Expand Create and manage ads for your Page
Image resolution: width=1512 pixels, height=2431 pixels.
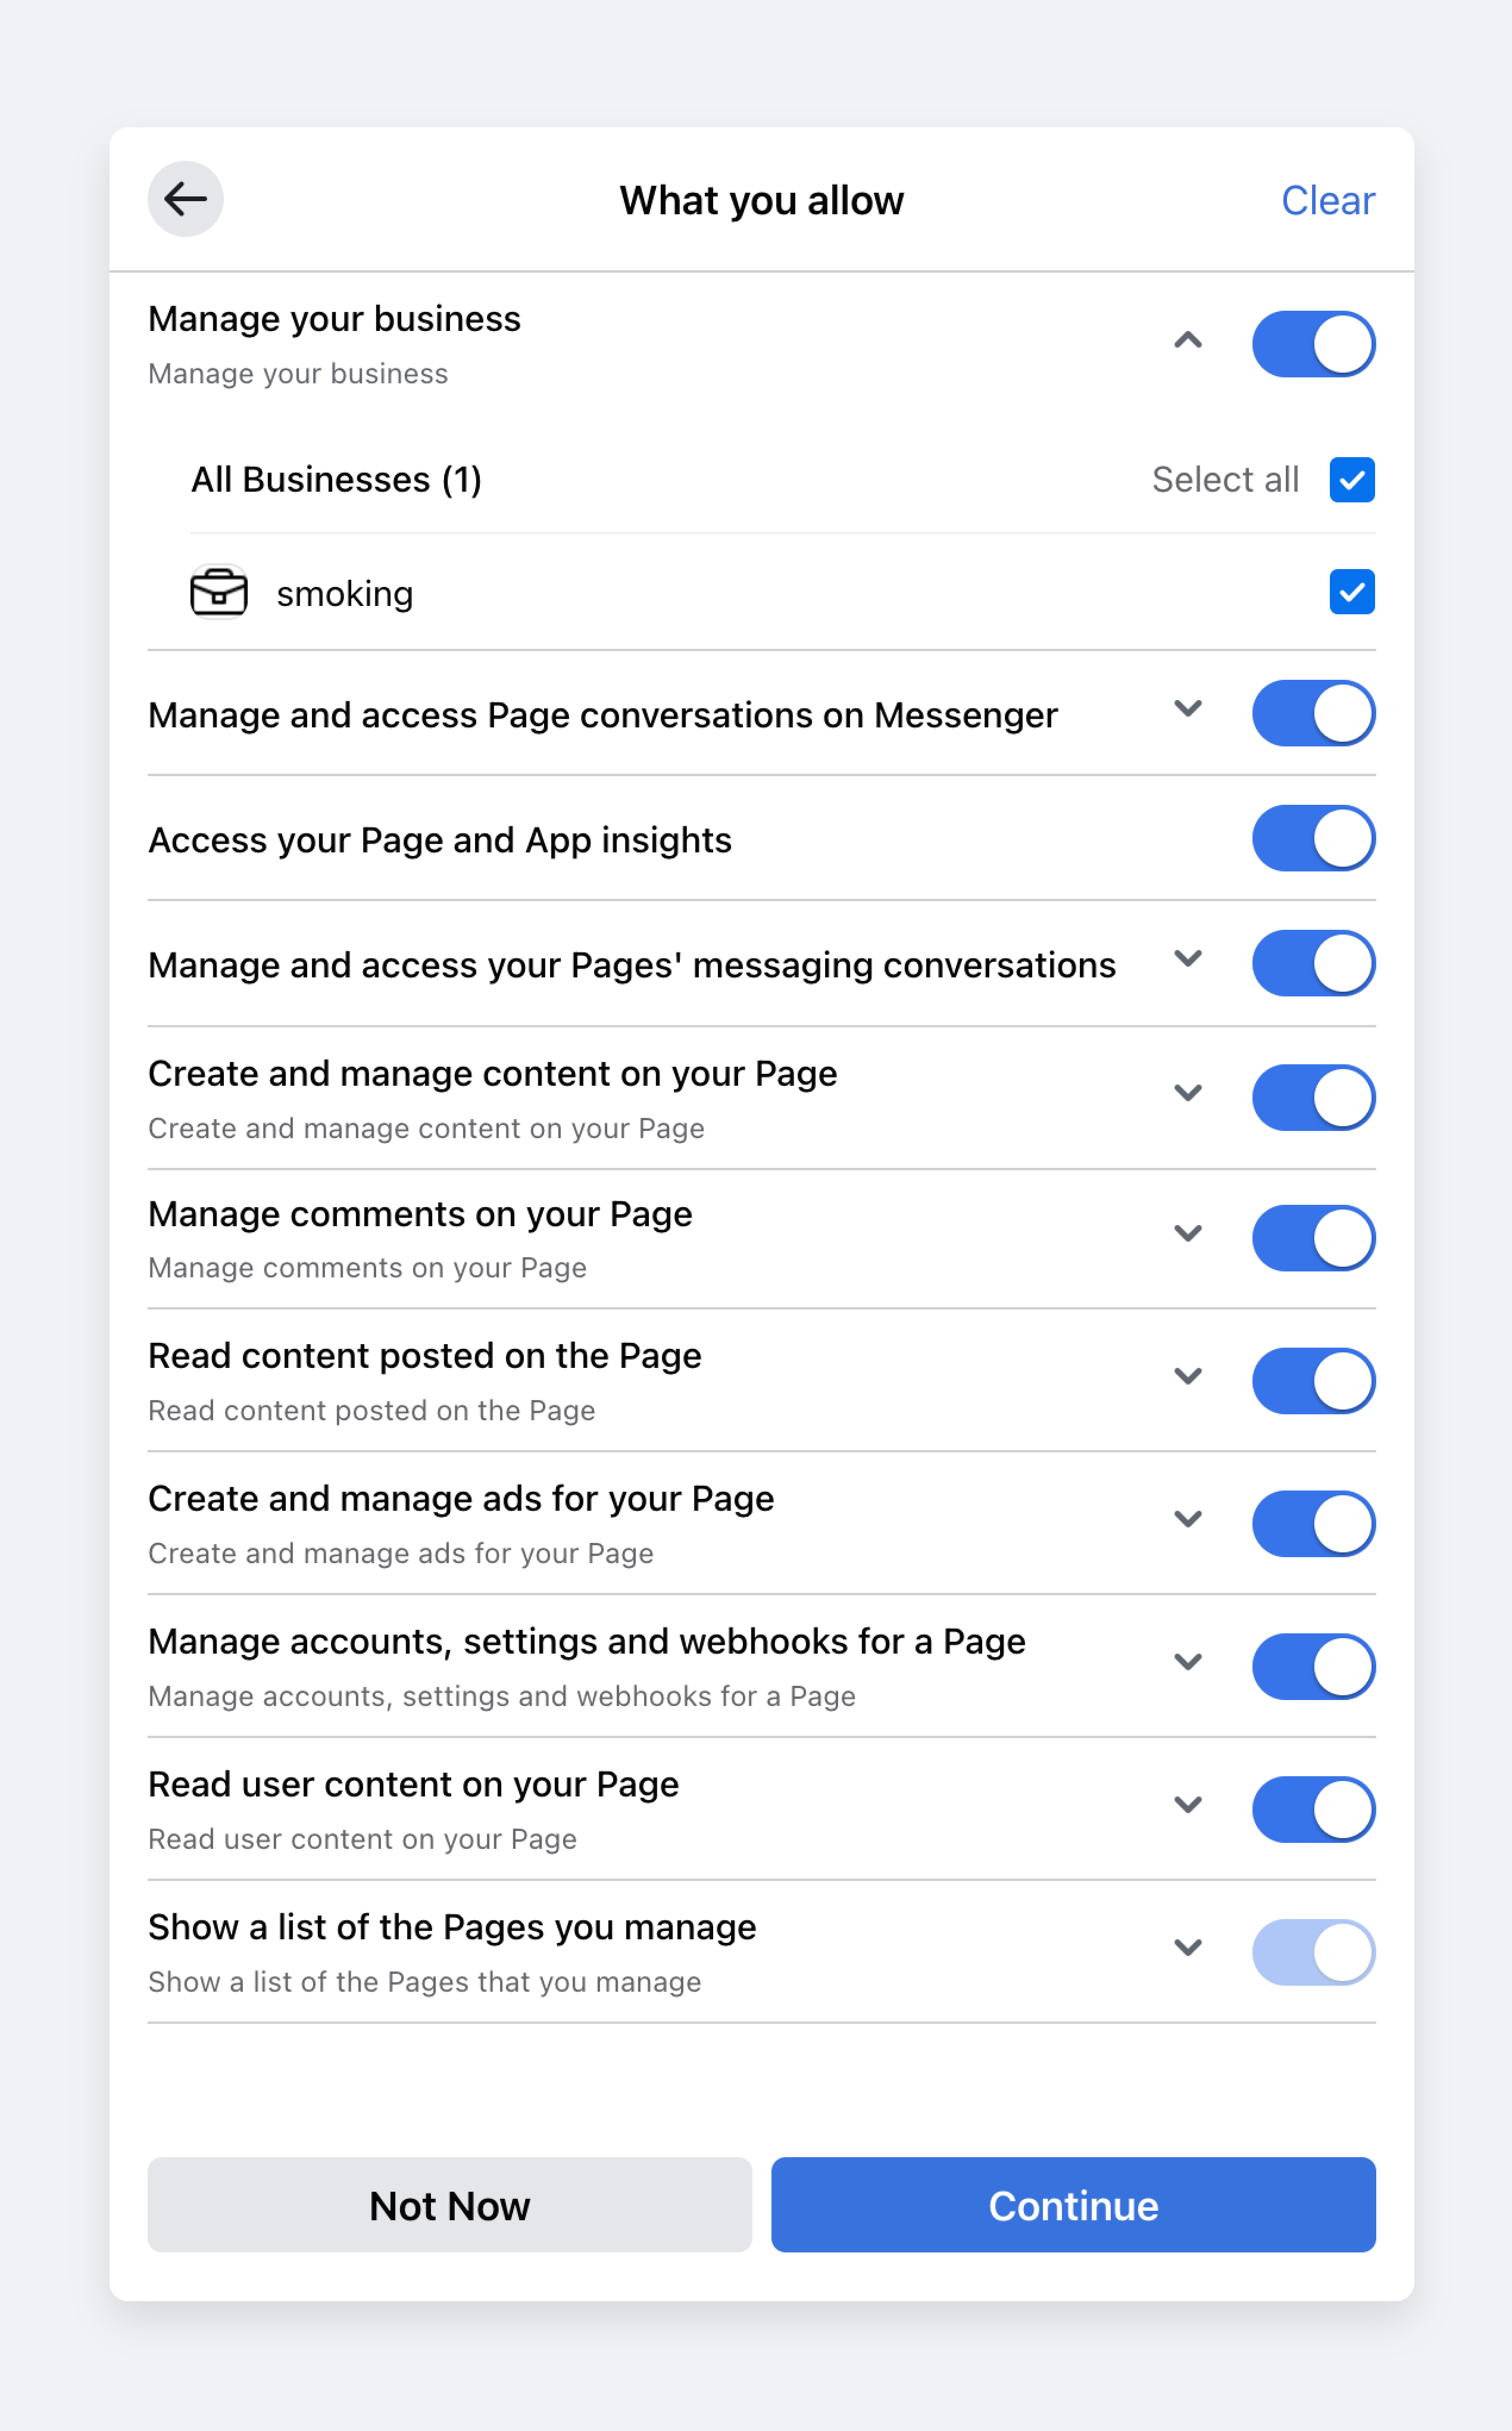1187,1520
